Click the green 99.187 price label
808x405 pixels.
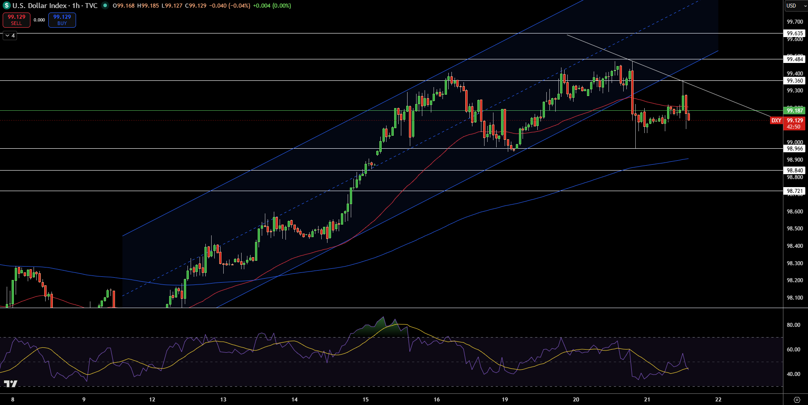tap(795, 111)
